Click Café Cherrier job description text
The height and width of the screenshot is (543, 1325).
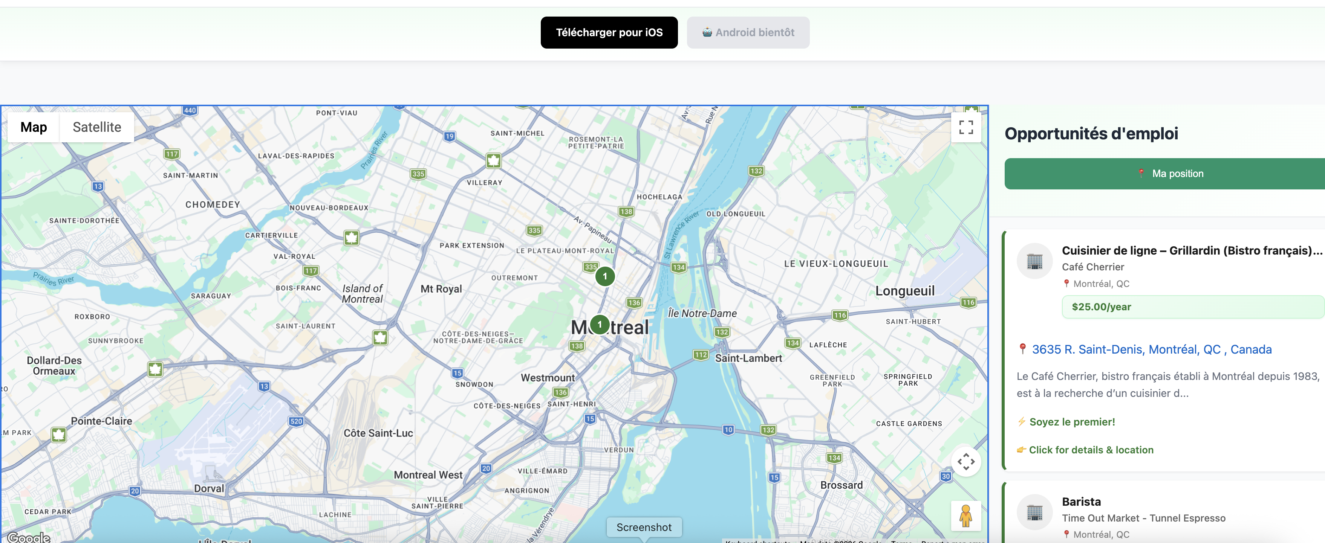(x=1167, y=384)
